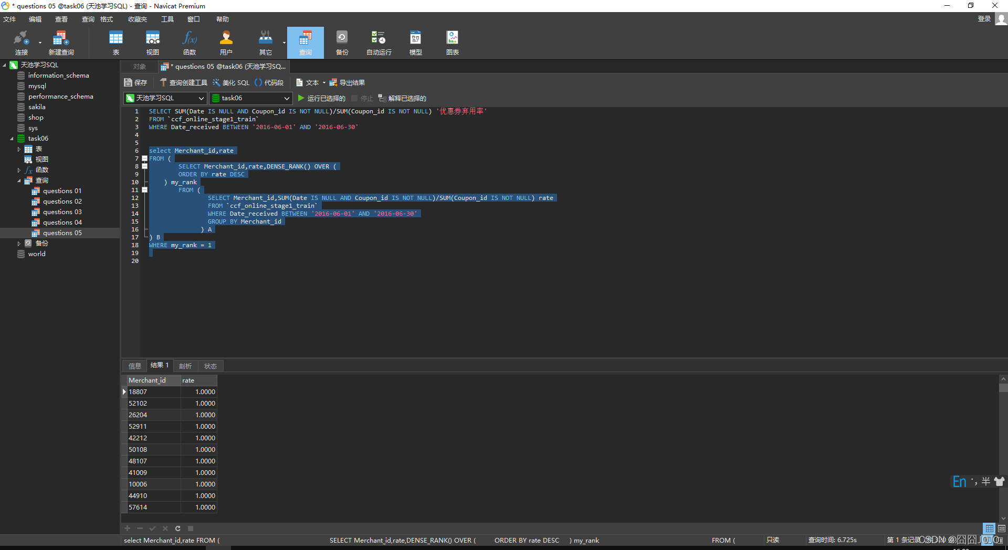Run the selected SQL with 运行已选择的

pos(321,98)
